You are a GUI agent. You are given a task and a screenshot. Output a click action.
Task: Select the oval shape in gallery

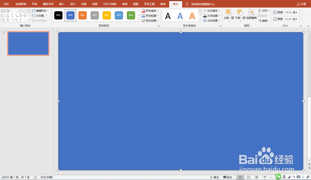click(25, 11)
